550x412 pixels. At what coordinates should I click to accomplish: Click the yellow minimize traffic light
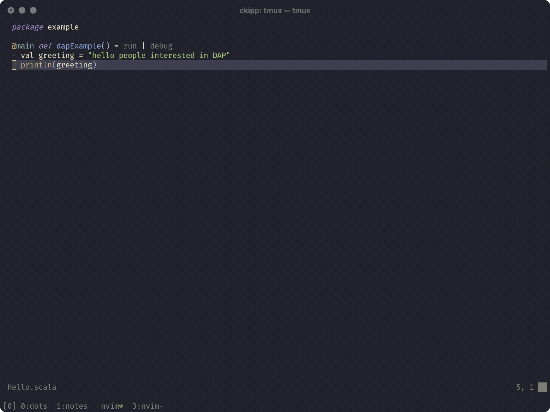pos(22,10)
